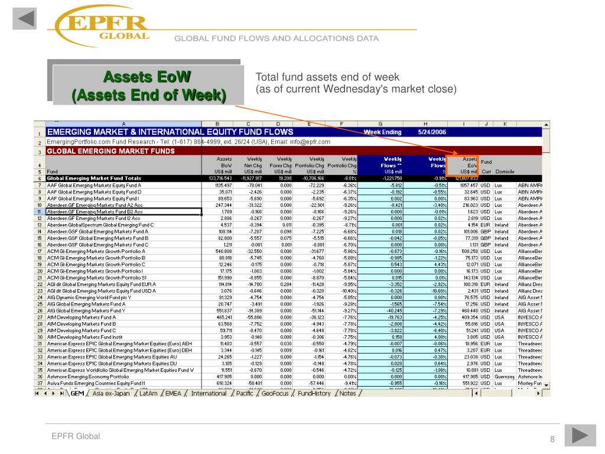Select AIM Developing Markets Fund Instit

[x=84, y=337]
